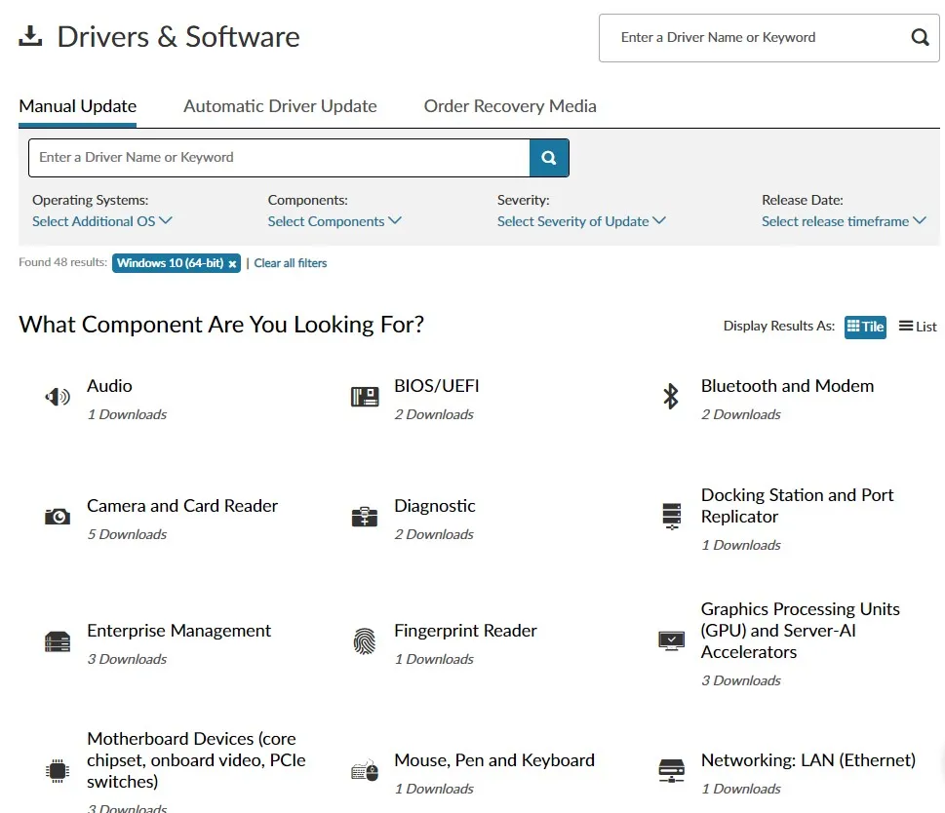The height and width of the screenshot is (813, 945).
Task: Click the Motherboard Devices chip icon
Action: (58, 771)
